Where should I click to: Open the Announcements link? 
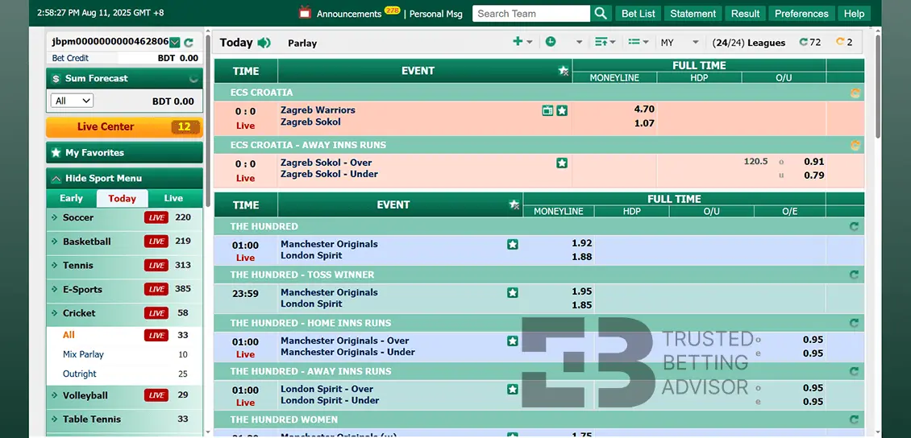(x=349, y=14)
